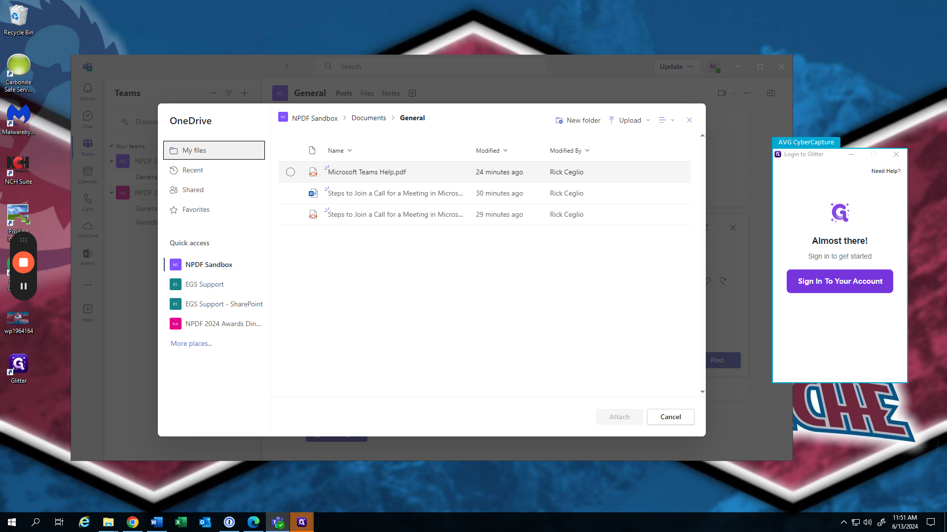
Task: Open Outlook from the taskbar
Action: pyautogui.click(x=205, y=522)
